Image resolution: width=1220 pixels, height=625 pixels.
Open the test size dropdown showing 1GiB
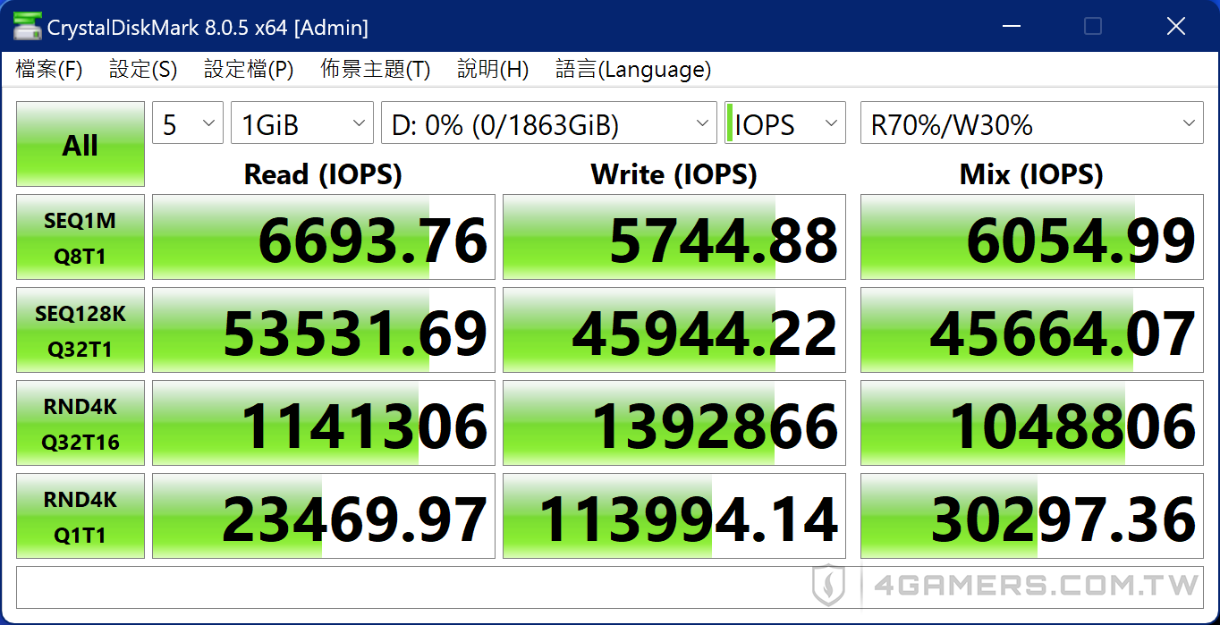[301, 122]
